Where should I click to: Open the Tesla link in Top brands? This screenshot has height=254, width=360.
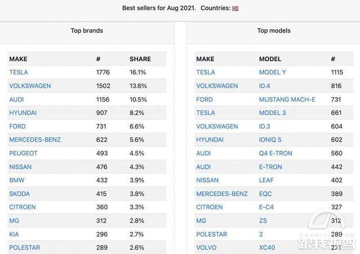click(x=19, y=72)
